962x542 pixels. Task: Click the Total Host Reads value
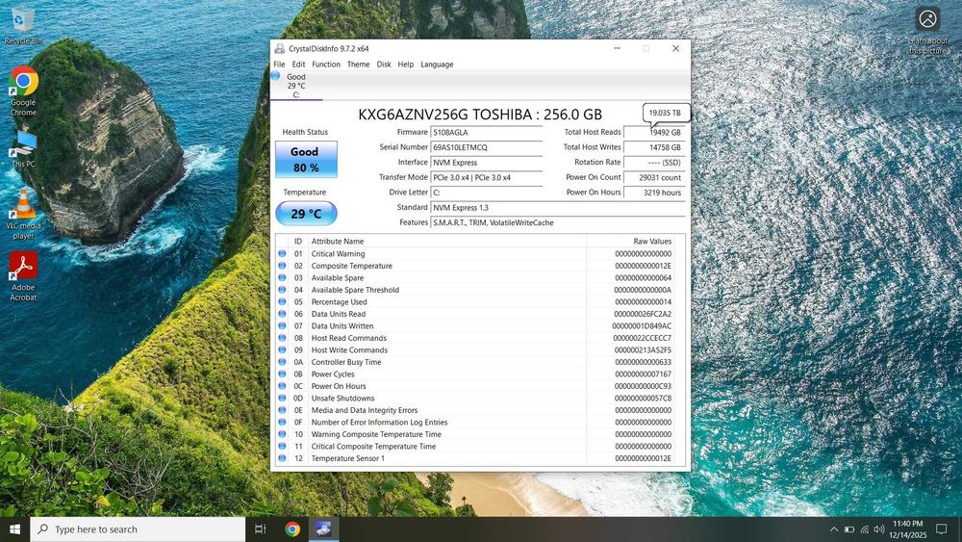click(654, 133)
